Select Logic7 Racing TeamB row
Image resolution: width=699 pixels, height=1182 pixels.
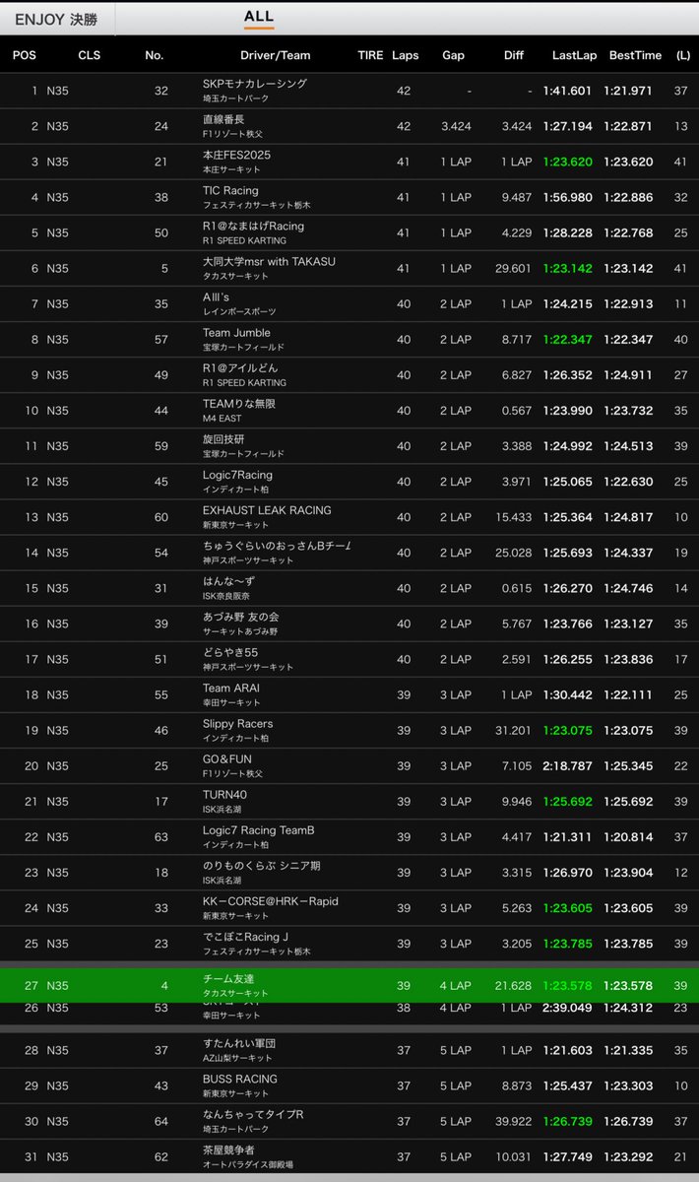click(x=349, y=836)
